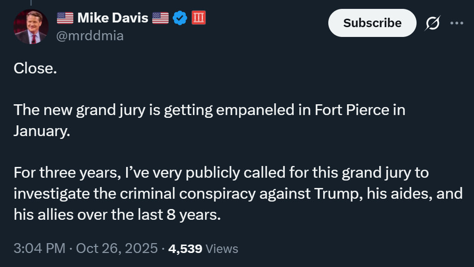Viewport: 474px width, 267px height.
Task: Click the red affiliate badge icon
Action: click(198, 18)
